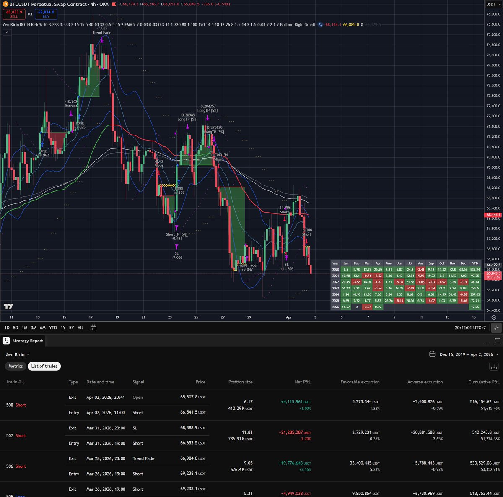Set time range to YTD
The width and height of the screenshot is (503, 497).
pyautogui.click(x=53, y=328)
